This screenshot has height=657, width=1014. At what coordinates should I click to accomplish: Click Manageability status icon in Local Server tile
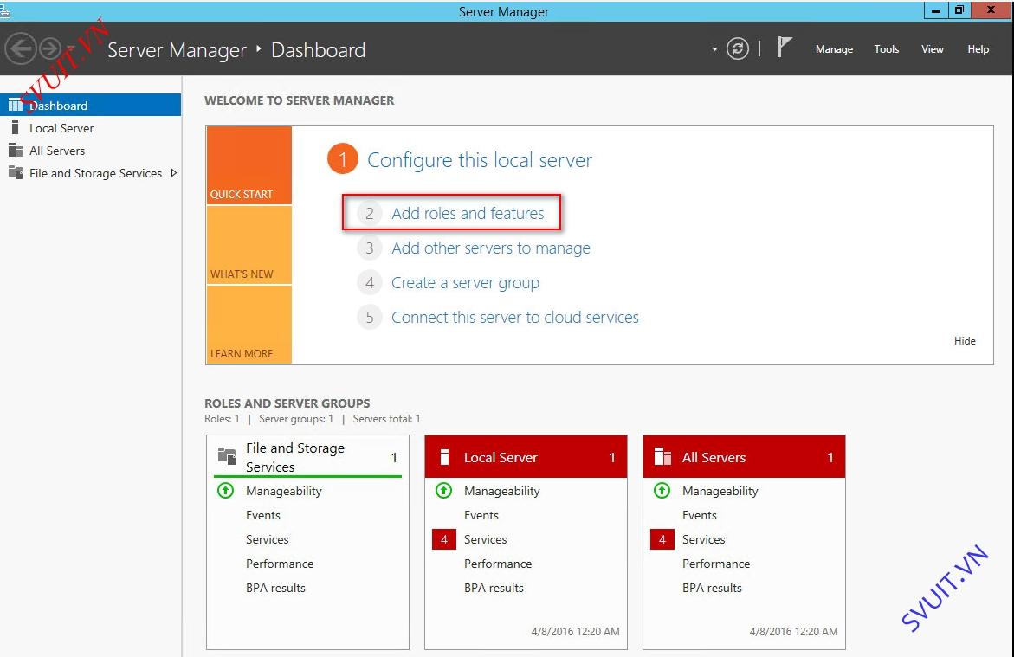coord(443,491)
